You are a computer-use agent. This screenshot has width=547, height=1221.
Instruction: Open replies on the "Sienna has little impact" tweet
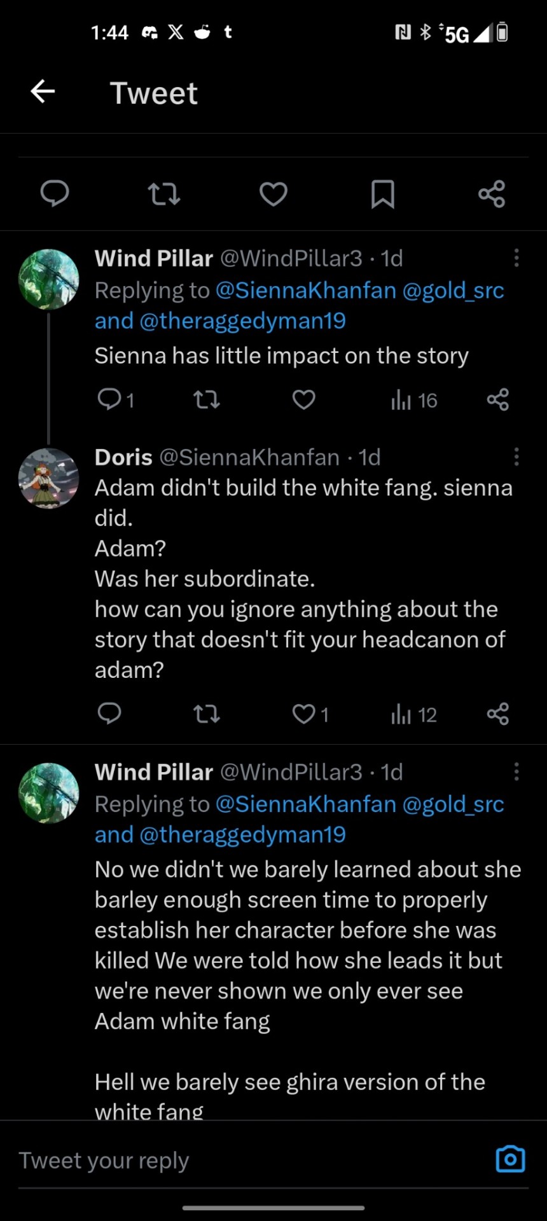coord(110,400)
